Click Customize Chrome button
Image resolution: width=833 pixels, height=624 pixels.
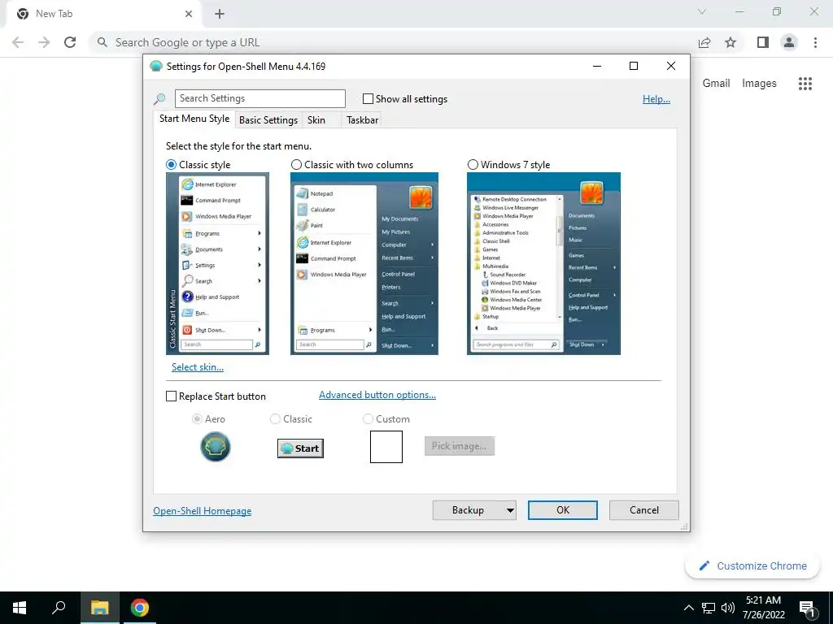(752, 566)
